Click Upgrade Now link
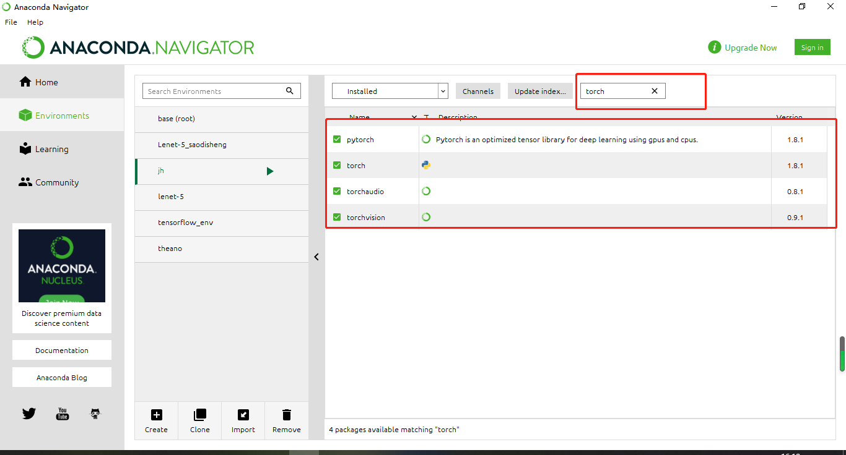Viewport: 846px width, 455px height. click(751, 48)
